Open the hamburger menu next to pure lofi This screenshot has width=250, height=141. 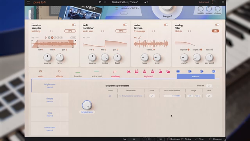point(29,2)
